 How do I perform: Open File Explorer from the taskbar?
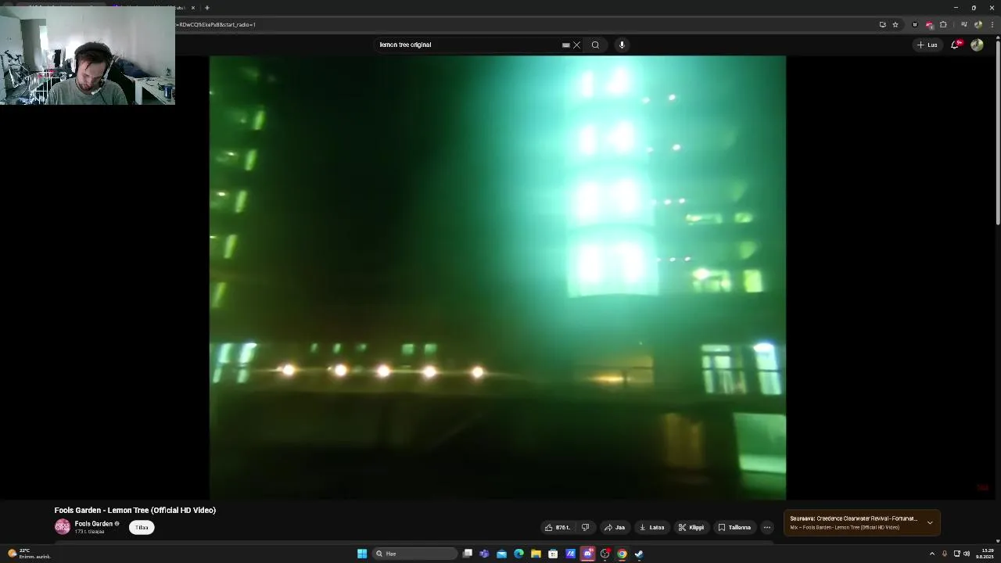(536, 554)
